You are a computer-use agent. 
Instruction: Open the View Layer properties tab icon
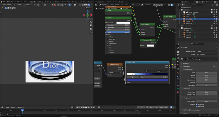click(178, 58)
